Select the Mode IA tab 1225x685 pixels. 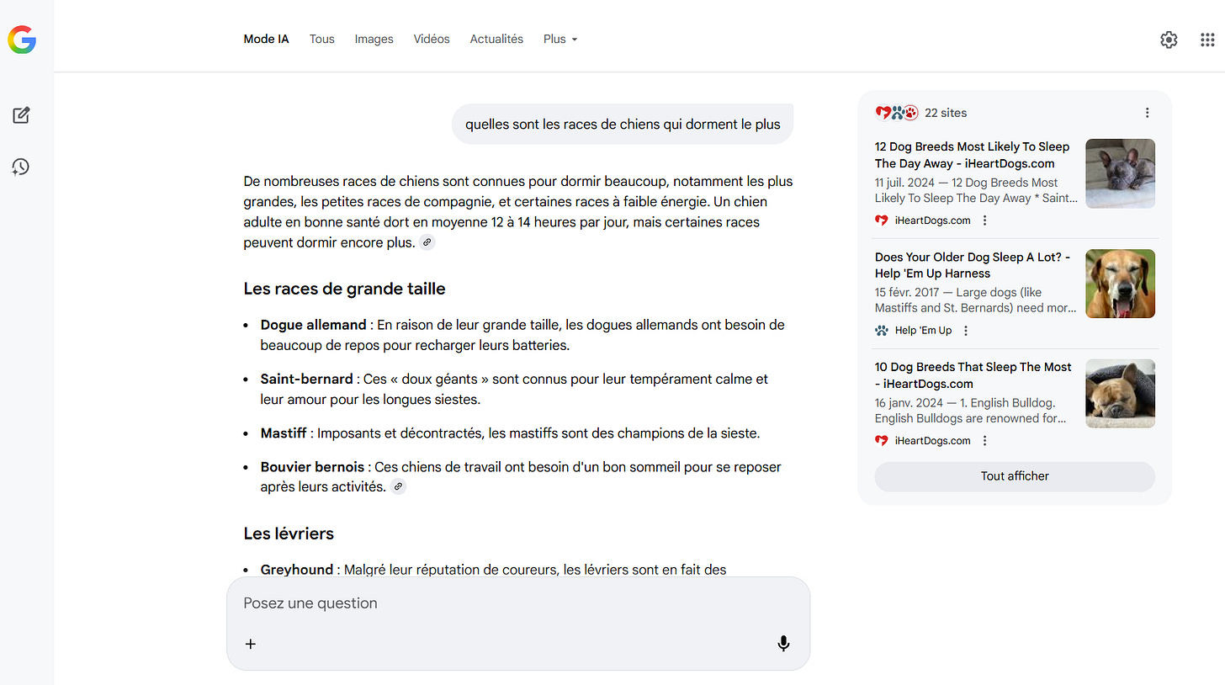266,40
